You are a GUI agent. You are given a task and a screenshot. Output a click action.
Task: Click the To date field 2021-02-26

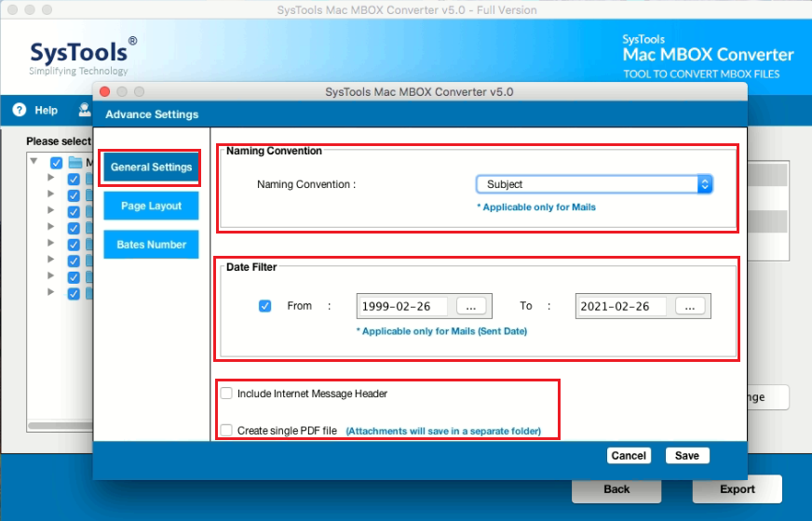(x=621, y=306)
